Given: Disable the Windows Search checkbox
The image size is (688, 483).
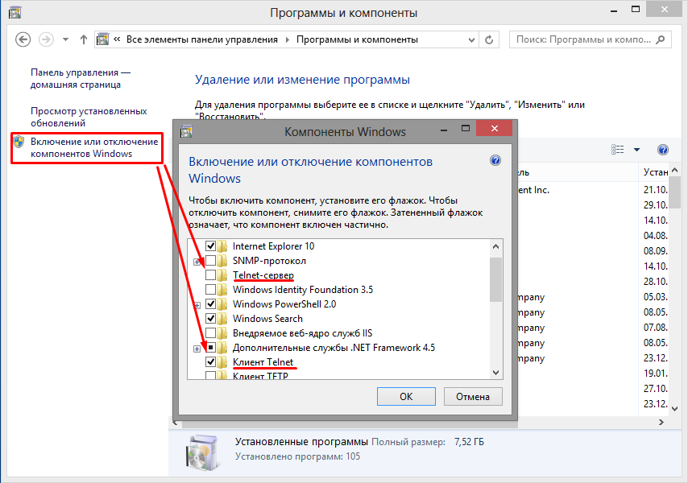Looking at the screenshot, I should tap(211, 319).
